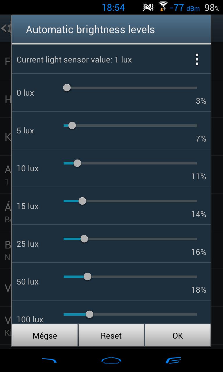Viewport: 223px width, 372px height.
Task: Click the 15 lux slider thumb
Action: click(82, 201)
